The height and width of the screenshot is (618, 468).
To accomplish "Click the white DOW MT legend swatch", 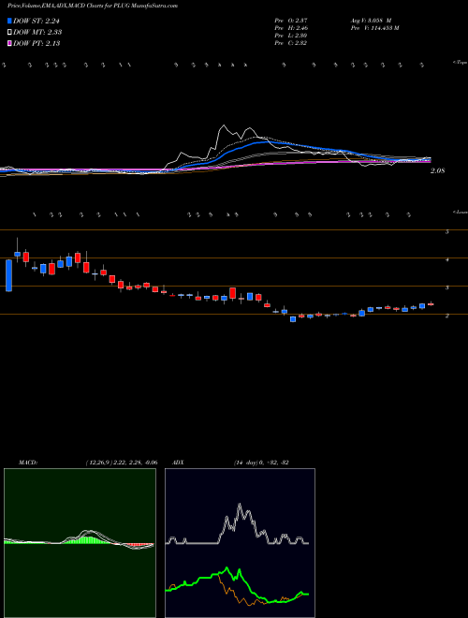I will (x=9, y=33).
